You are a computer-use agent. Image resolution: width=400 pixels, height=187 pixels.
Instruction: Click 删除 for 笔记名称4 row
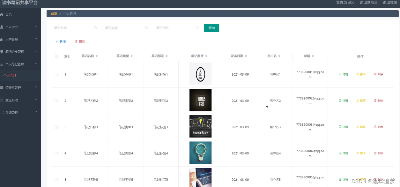click(x=379, y=153)
